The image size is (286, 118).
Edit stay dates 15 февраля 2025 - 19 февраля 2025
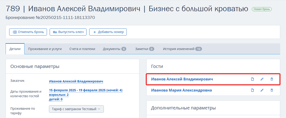86,90
